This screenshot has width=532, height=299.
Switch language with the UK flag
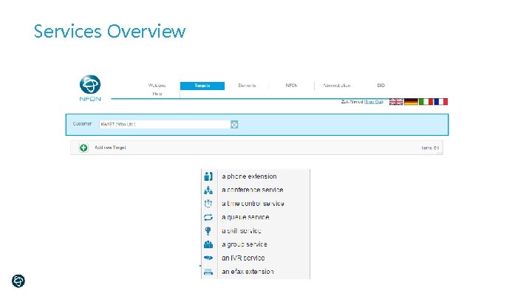(396, 102)
